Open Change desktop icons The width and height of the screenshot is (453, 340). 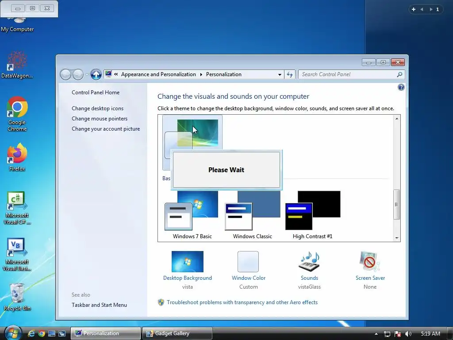click(x=97, y=108)
